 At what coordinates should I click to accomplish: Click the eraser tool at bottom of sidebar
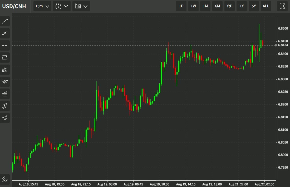point(5,179)
